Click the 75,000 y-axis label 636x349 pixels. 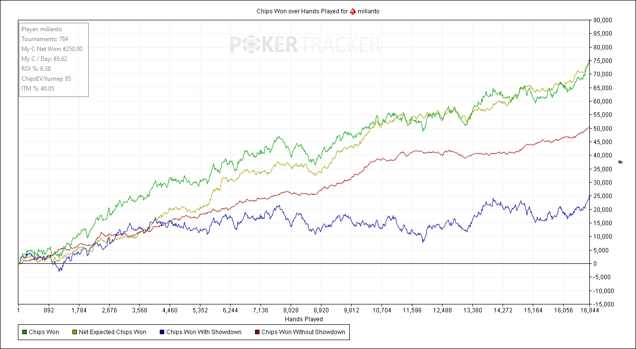pos(603,61)
